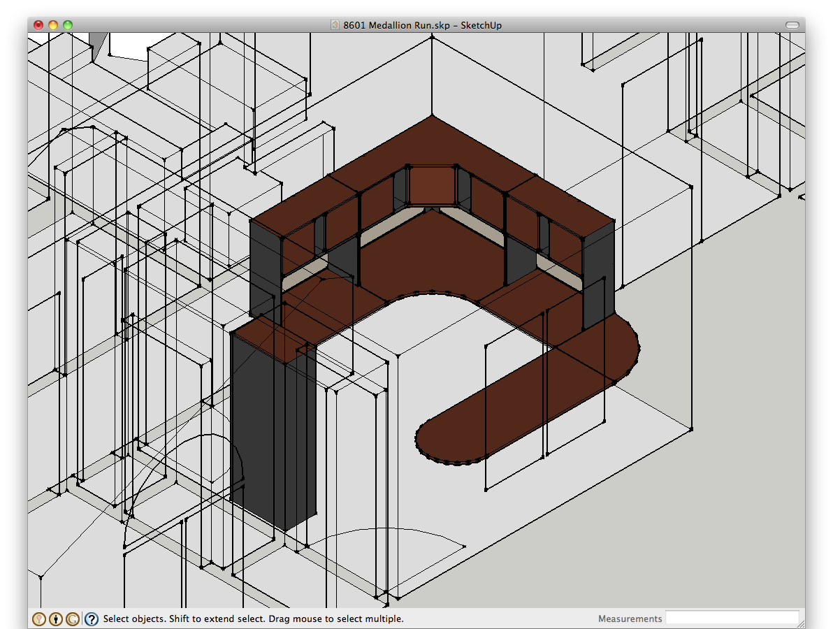The image size is (833, 629).
Task: Click the Google sign-in status icon
Action: (72, 619)
